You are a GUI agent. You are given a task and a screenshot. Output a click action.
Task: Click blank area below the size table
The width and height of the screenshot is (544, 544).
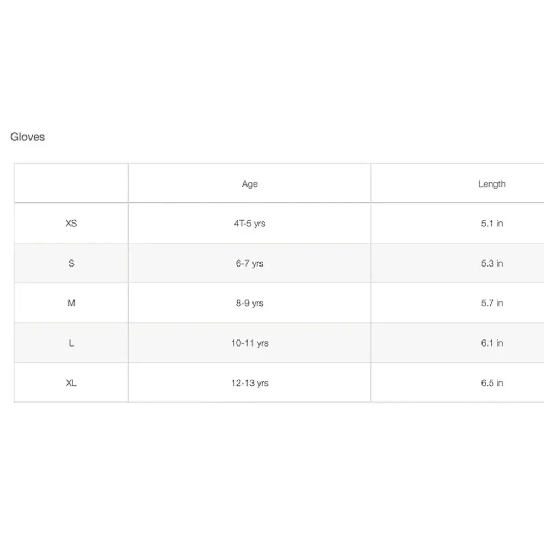272,472
